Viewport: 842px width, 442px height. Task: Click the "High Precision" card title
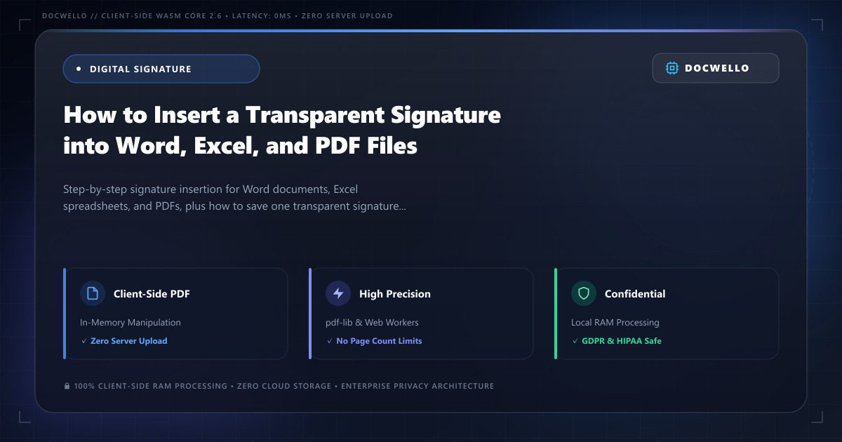pos(395,294)
